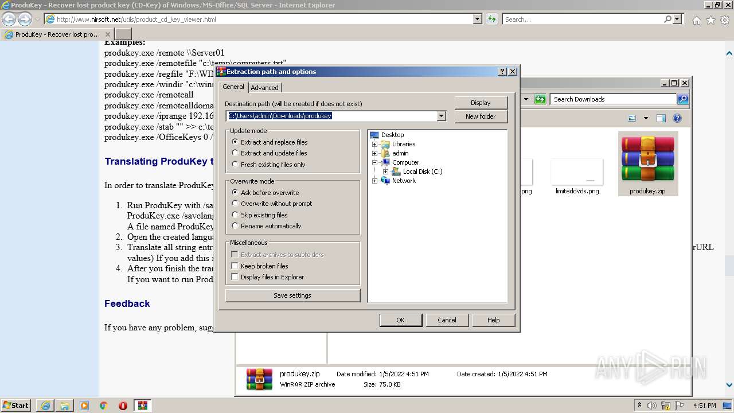Open IE Home icon
Screen dimensions: 734x413
click(x=697, y=20)
